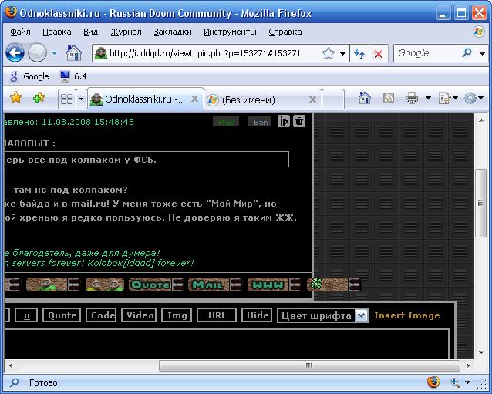Click the Hide BBCode button
492x394 pixels.
pos(258,315)
